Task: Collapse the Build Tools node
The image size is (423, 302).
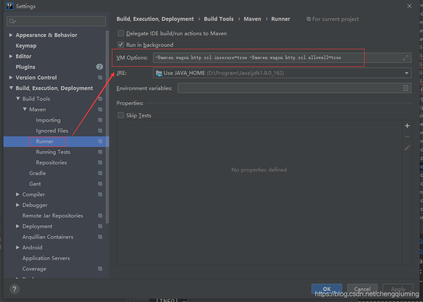Action: click(18, 99)
